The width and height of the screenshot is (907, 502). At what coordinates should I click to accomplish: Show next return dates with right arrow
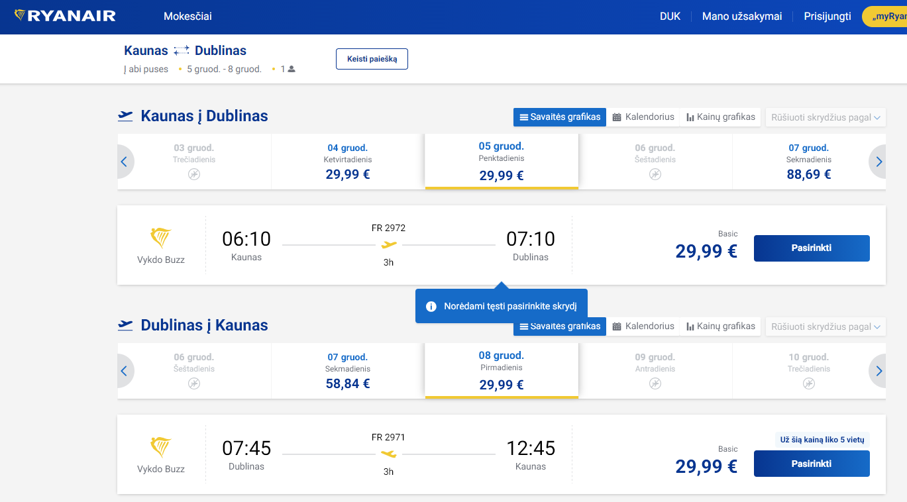click(879, 371)
